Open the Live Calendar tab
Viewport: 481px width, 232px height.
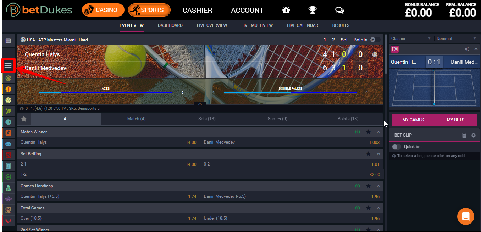click(x=303, y=25)
